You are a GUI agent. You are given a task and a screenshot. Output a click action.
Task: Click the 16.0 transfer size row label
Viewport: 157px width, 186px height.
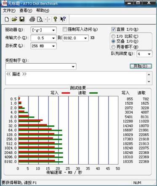coord(13,121)
